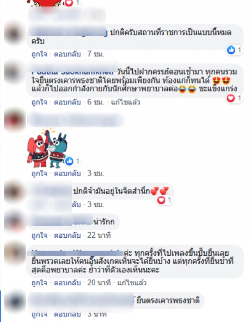Click the 20 นาที timestamp of the nurse comment

99,283
